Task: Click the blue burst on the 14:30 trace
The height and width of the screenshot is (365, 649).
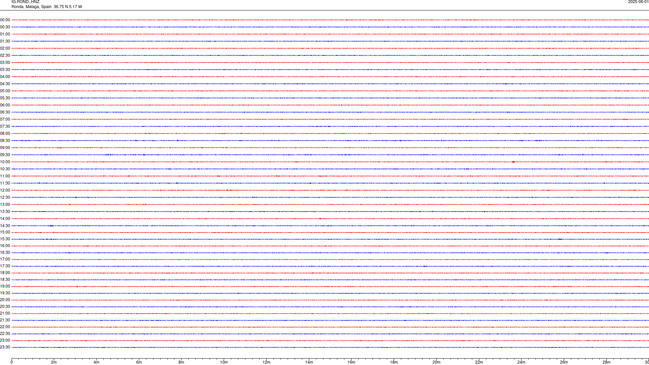Action: (52, 226)
